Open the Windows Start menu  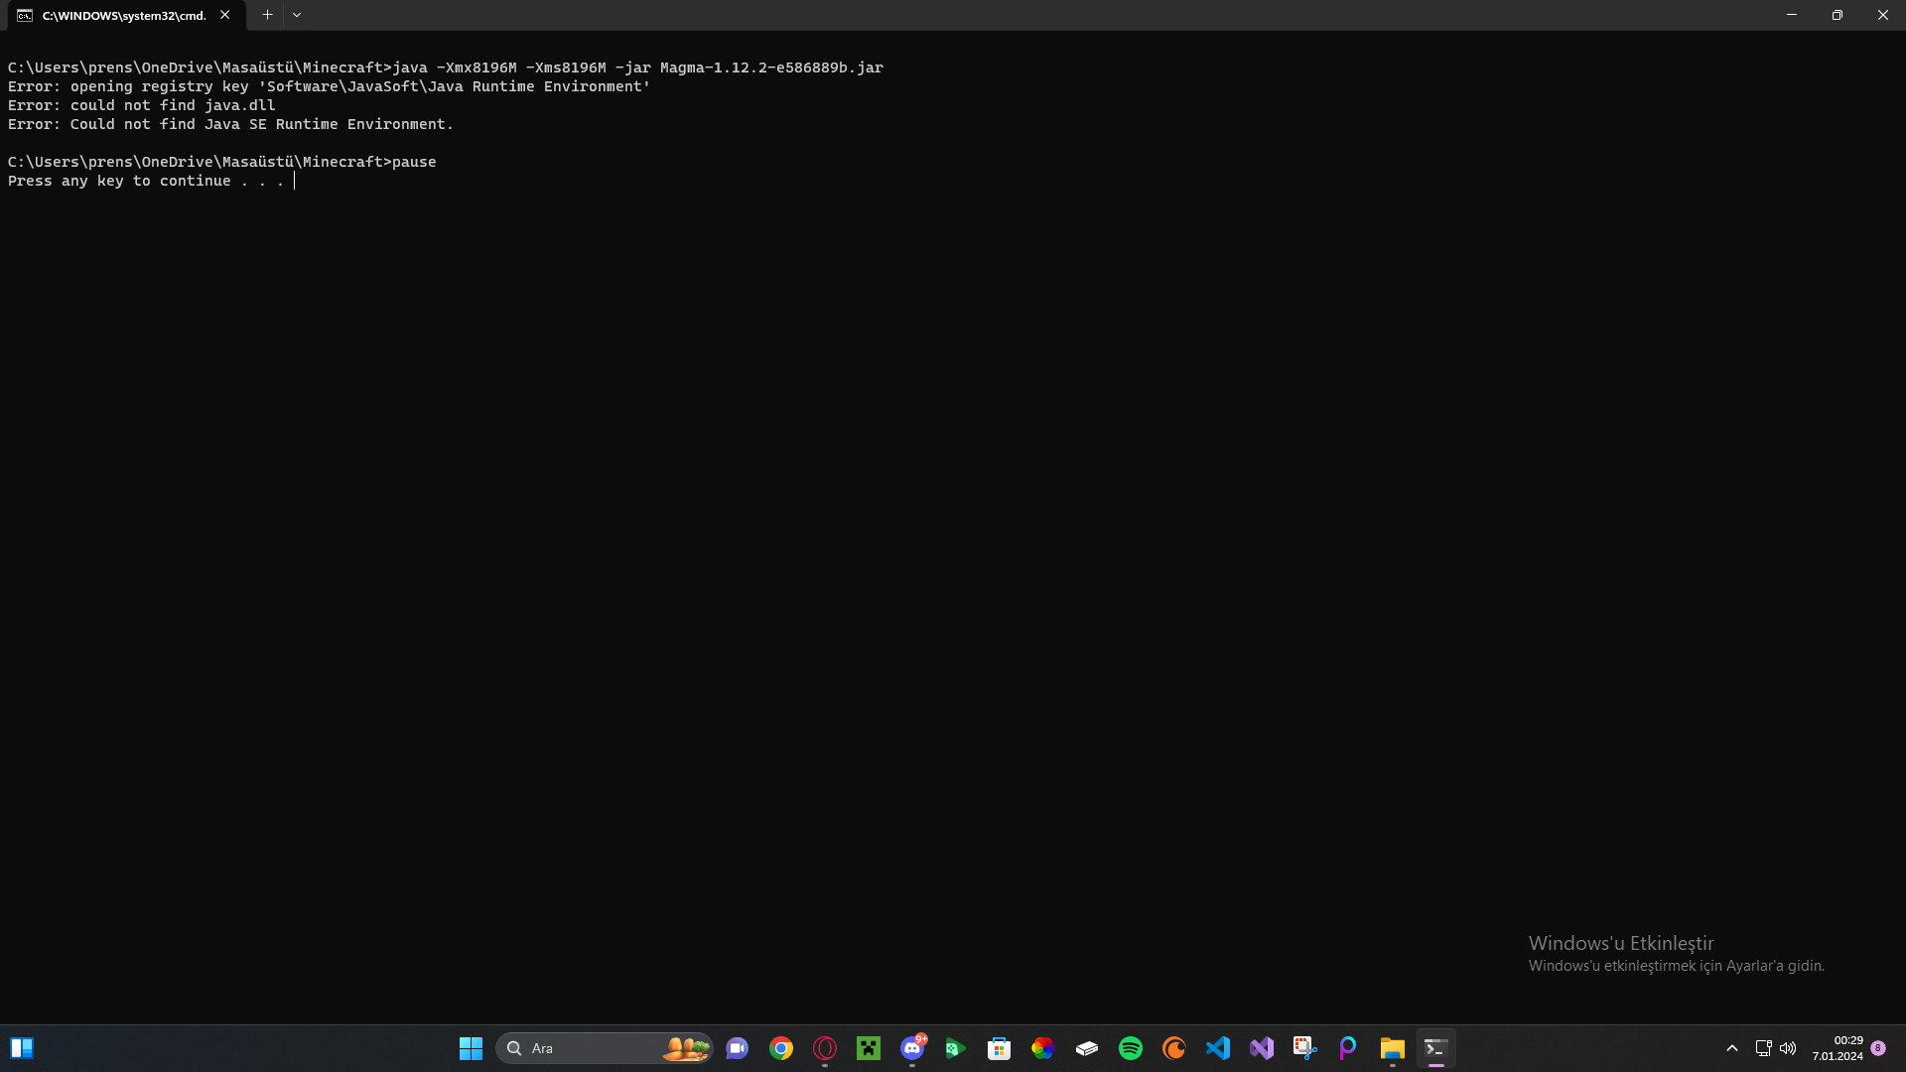click(x=471, y=1048)
